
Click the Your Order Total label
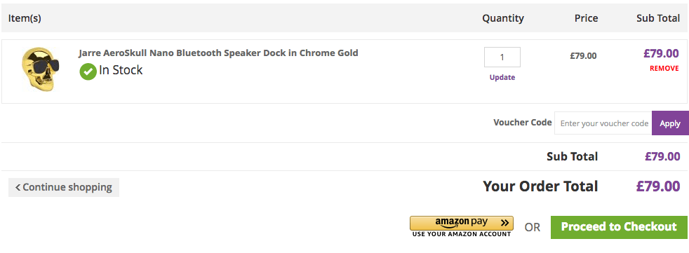540,186
